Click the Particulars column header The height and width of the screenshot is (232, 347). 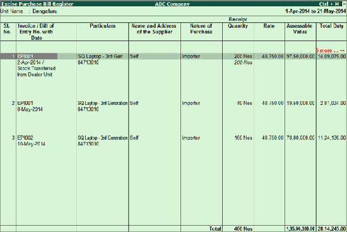pyautogui.click(x=102, y=26)
